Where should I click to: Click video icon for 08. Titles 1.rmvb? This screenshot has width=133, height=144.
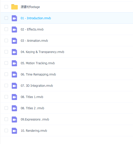(x=14, y=97)
